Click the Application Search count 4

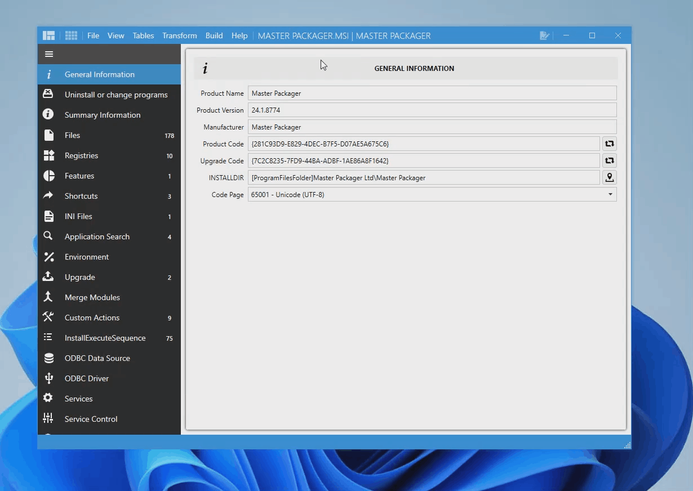[x=170, y=237]
